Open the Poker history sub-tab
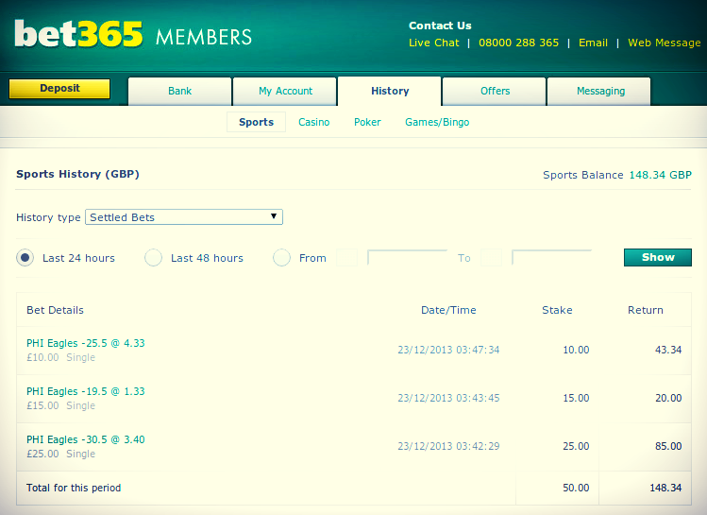Screen dimensions: 707x515 (367, 122)
